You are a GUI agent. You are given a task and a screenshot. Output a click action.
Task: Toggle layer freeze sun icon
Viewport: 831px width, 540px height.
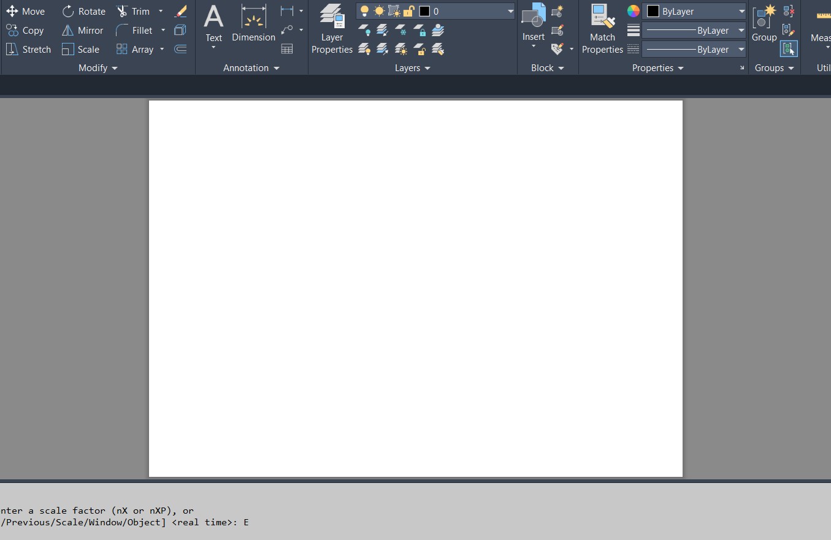pyautogui.click(x=379, y=12)
